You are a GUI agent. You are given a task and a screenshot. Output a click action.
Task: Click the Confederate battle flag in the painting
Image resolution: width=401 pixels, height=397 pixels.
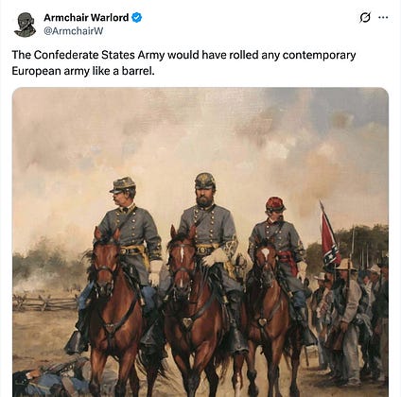pyautogui.click(x=330, y=239)
